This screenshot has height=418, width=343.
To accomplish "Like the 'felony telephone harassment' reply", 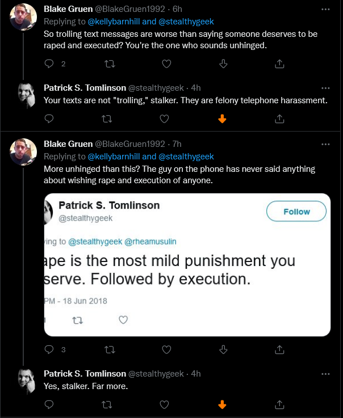I will click(x=164, y=119).
